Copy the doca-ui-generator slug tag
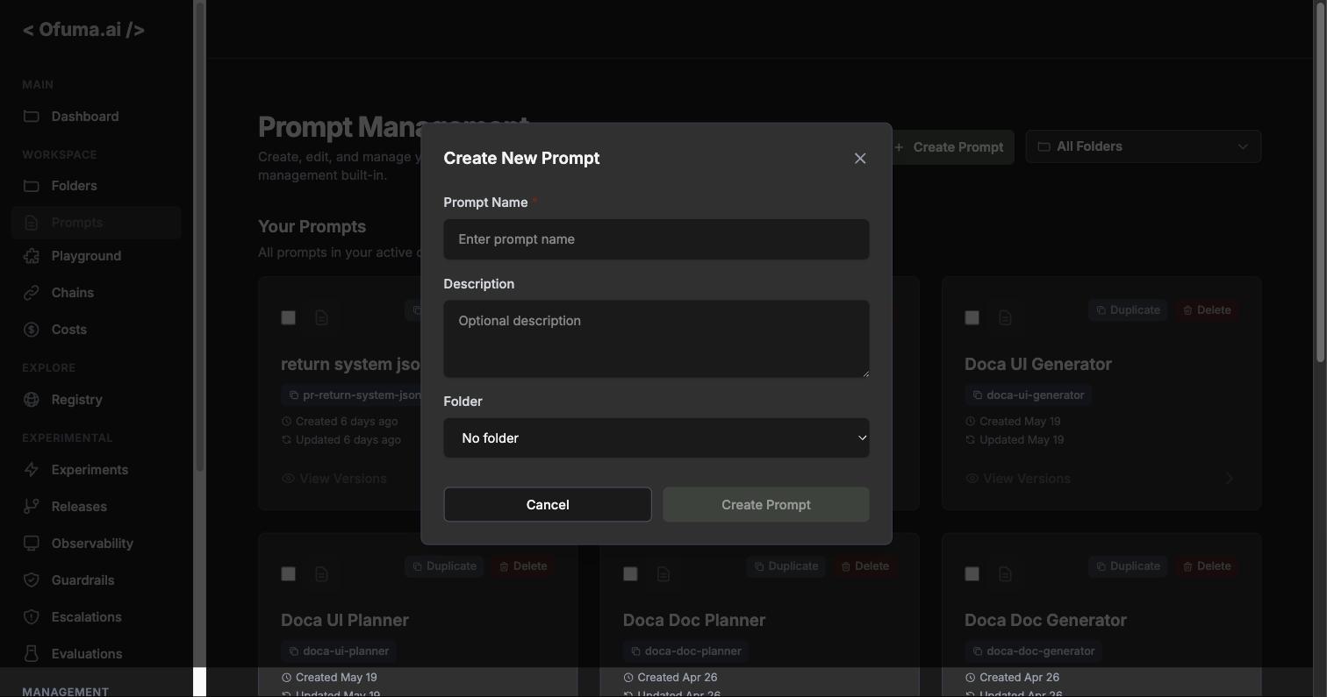 pyautogui.click(x=1028, y=395)
